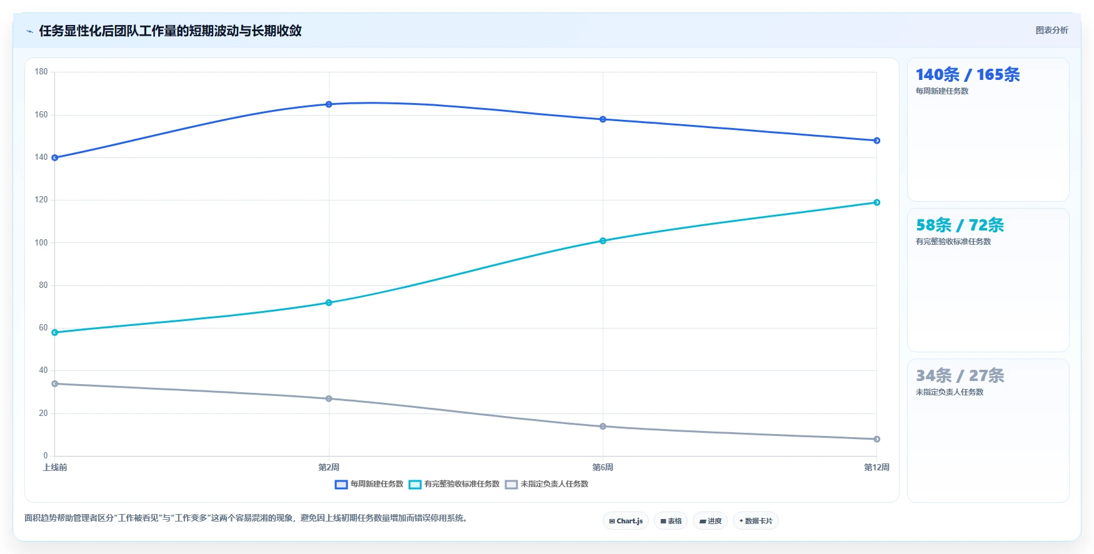Screen dimensions: 1094x554
Task: Select the teal line point at 第2周
Action: point(329,303)
